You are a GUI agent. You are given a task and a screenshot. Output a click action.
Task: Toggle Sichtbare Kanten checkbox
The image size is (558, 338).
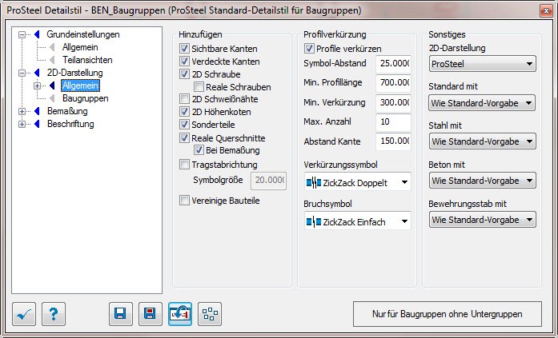[184, 49]
